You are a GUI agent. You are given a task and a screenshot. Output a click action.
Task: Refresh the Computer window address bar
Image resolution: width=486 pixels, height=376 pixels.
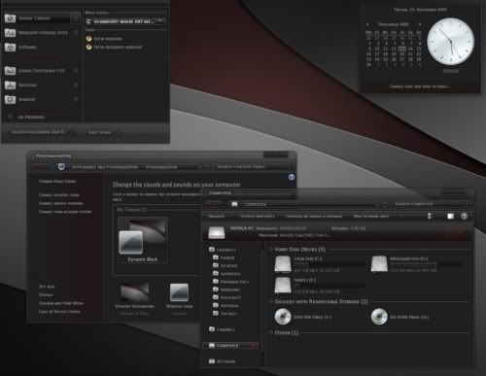(385, 204)
